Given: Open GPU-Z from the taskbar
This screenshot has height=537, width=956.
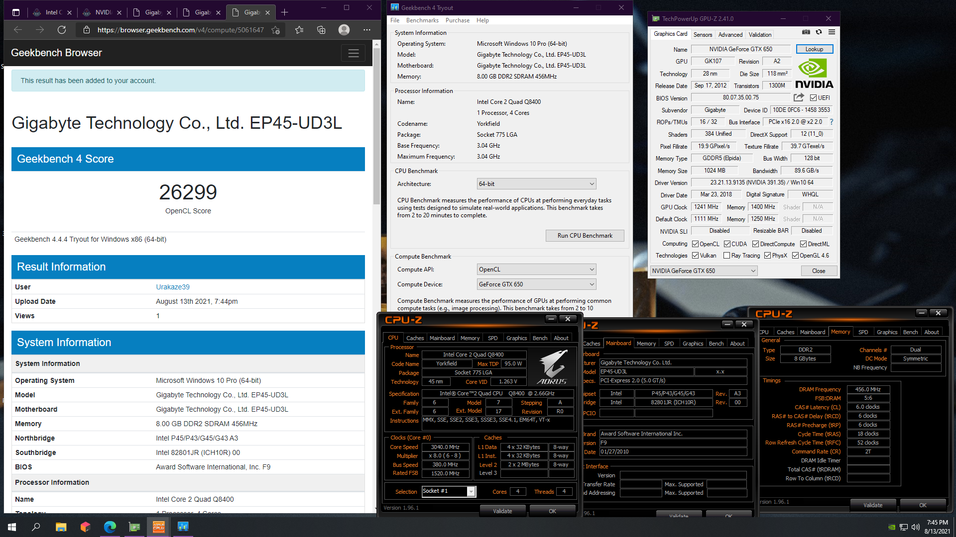Looking at the screenshot, I should point(134,527).
